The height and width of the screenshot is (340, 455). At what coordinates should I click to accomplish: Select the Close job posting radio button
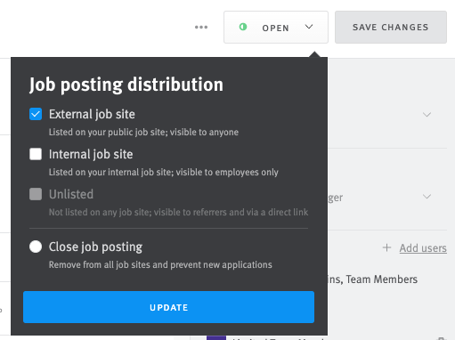click(x=36, y=247)
